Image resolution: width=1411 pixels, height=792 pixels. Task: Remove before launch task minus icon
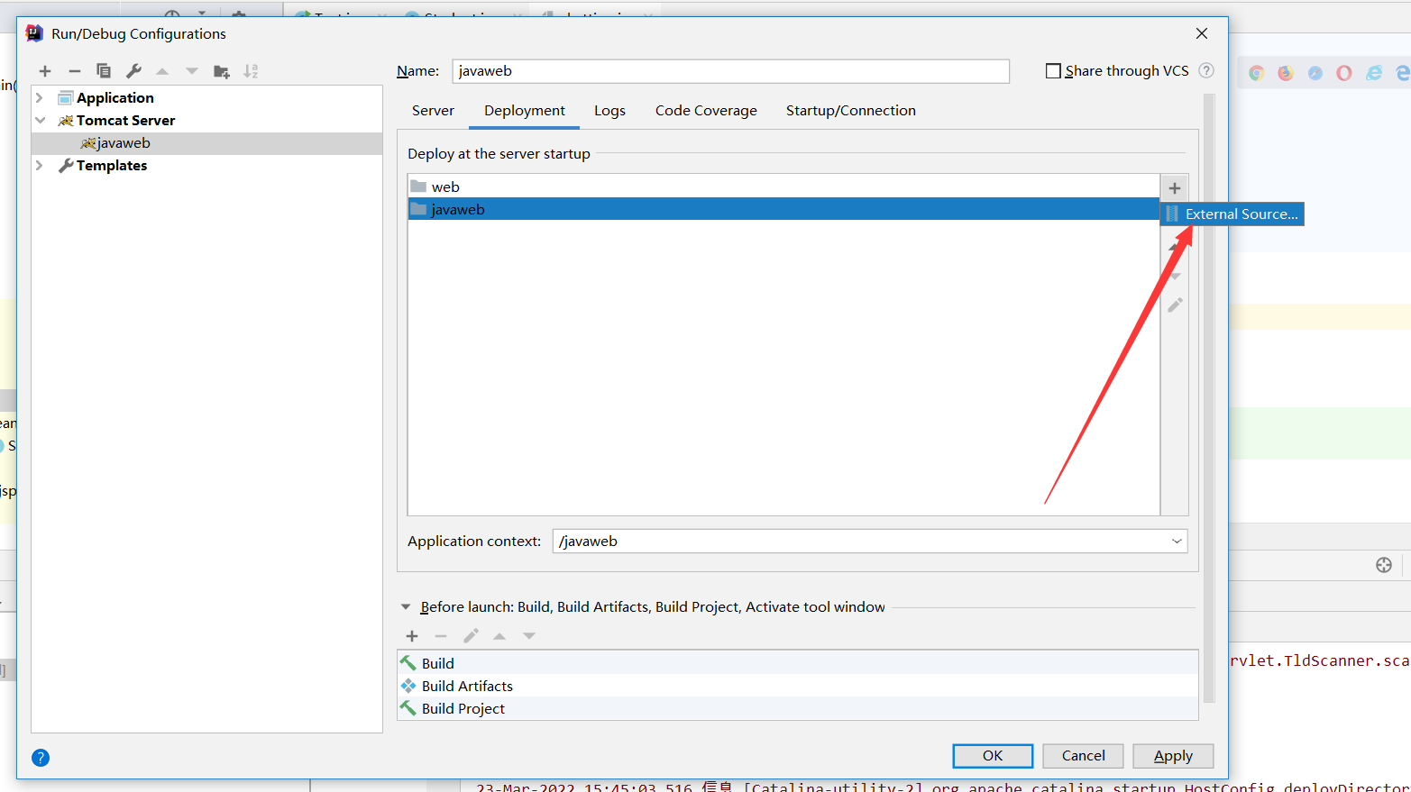(441, 636)
